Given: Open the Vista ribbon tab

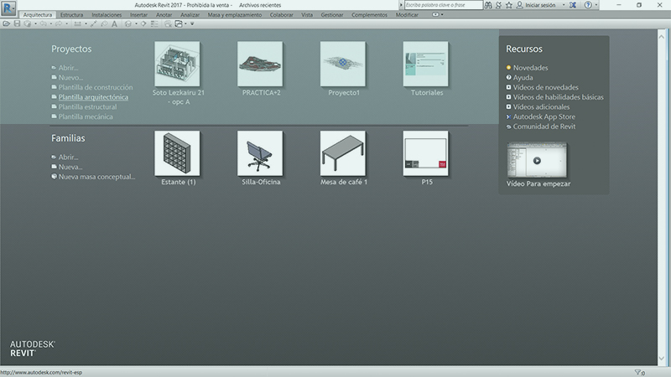Looking at the screenshot, I should pos(307,14).
